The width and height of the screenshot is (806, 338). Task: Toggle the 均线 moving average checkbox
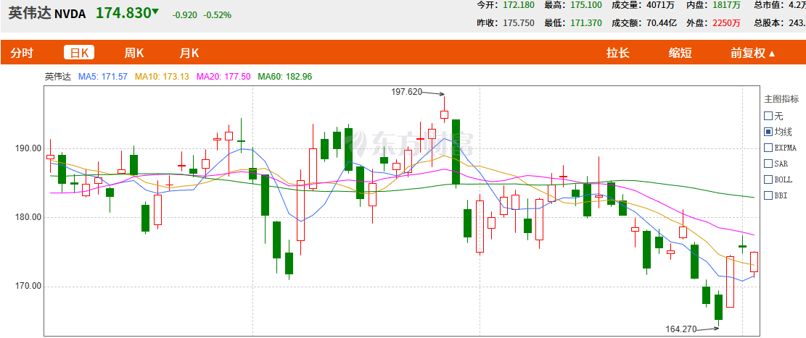point(768,132)
